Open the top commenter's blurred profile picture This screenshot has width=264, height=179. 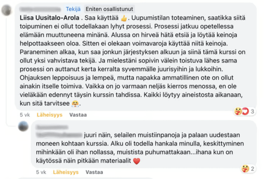click(6, 10)
